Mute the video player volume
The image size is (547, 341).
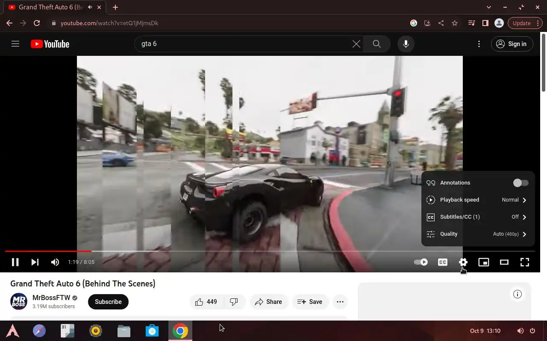pyautogui.click(x=55, y=262)
